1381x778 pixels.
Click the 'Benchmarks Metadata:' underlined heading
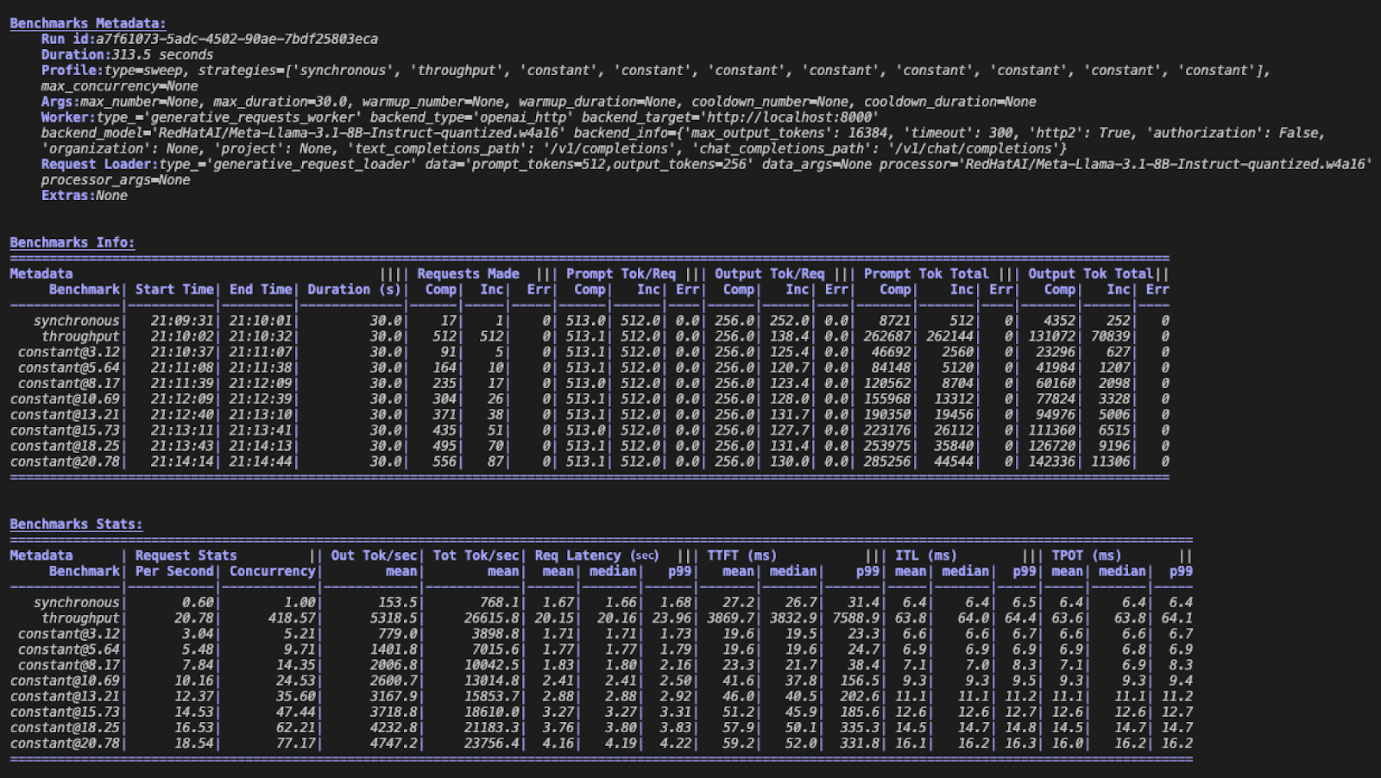pos(87,23)
